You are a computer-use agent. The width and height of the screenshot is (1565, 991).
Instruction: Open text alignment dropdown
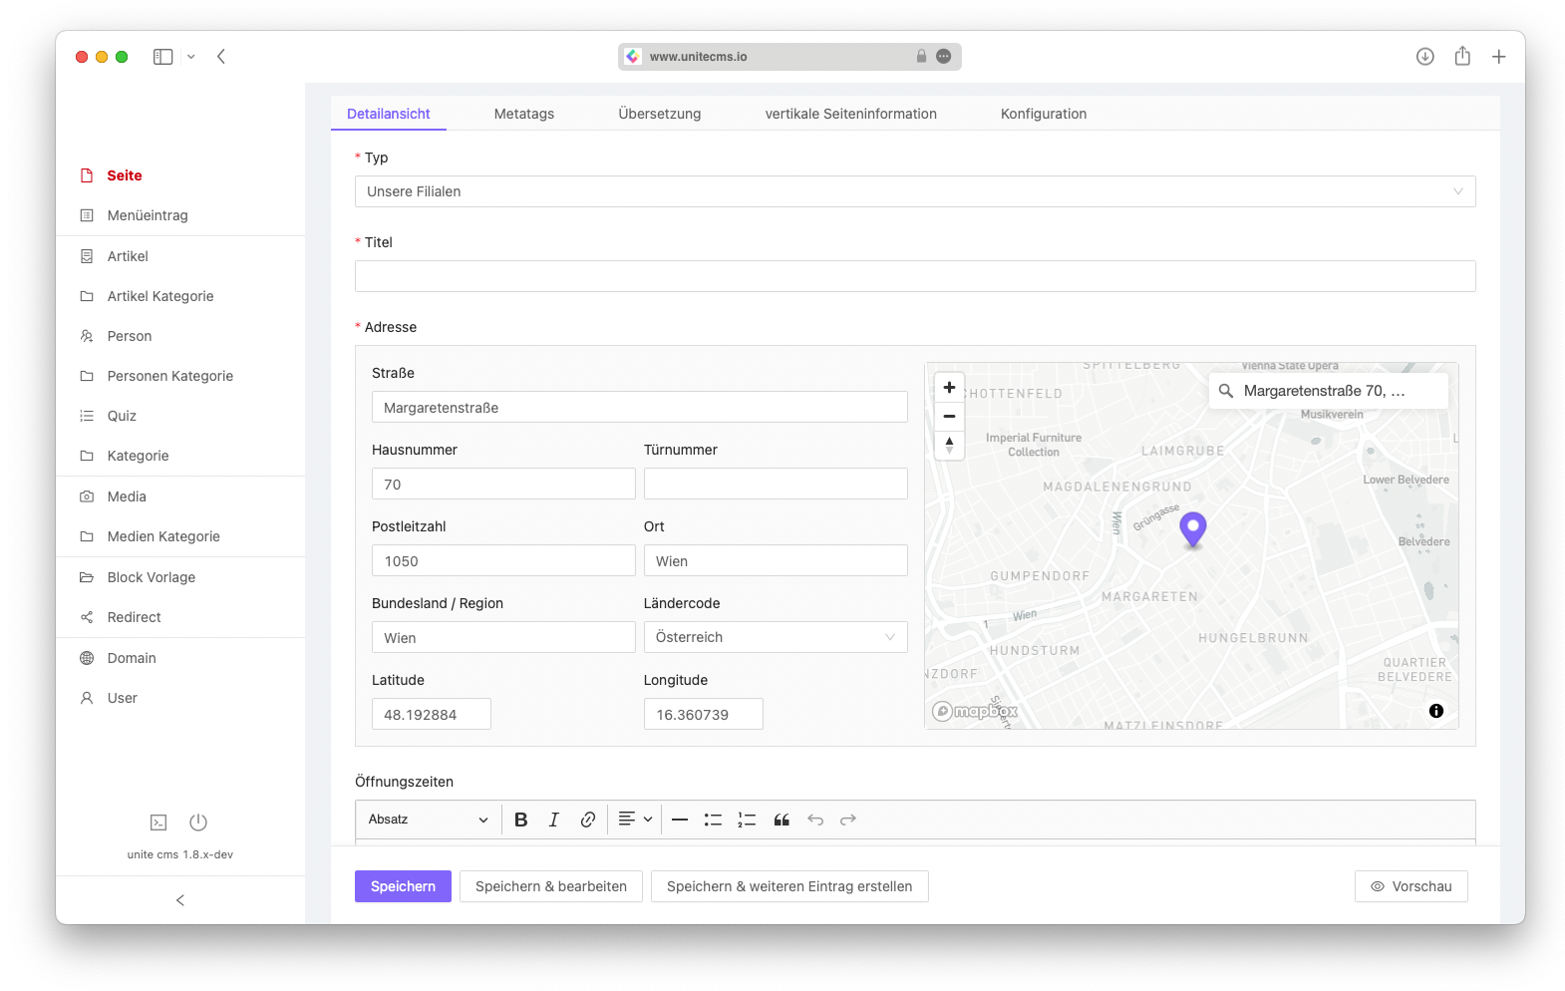coord(635,820)
